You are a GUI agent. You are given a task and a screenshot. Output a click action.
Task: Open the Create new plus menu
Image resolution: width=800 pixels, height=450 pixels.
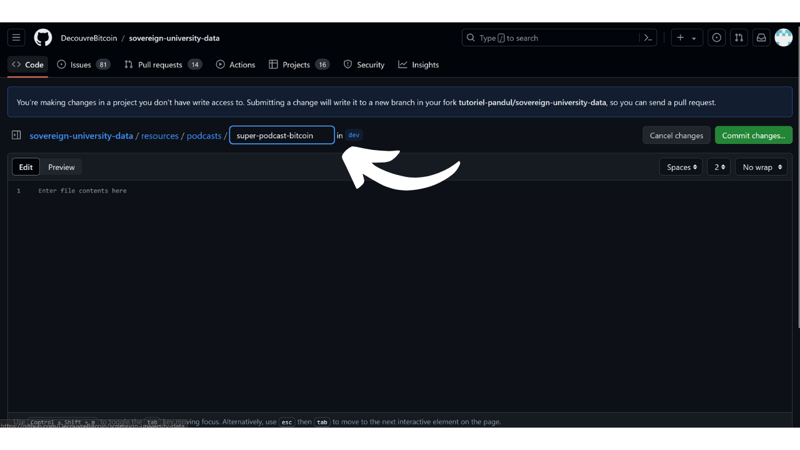pos(687,38)
